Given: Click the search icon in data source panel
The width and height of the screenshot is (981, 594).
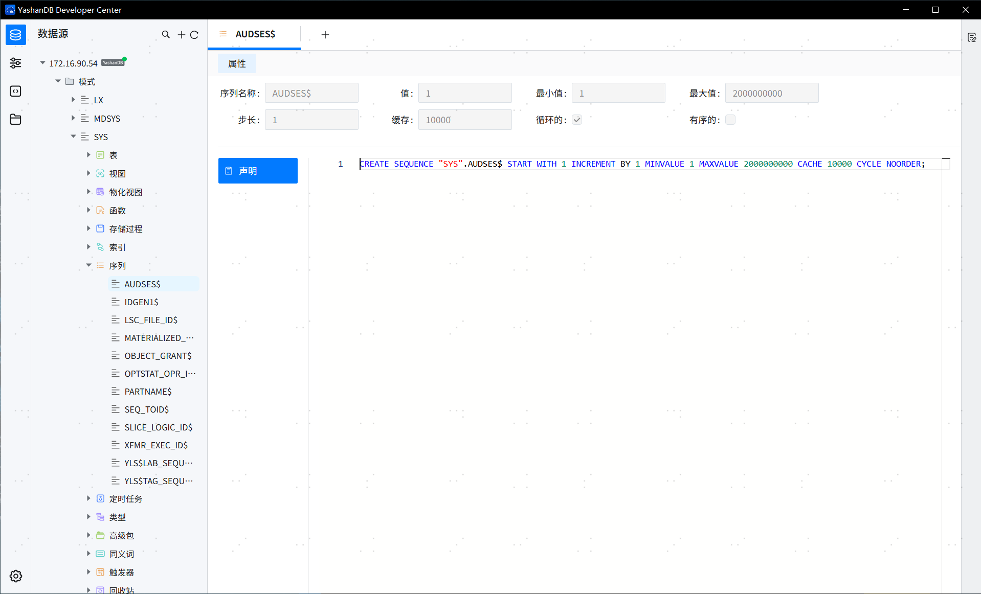Looking at the screenshot, I should point(166,34).
